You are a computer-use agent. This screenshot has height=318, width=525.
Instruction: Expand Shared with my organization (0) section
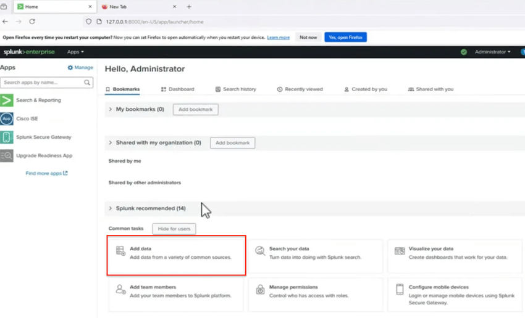(110, 142)
